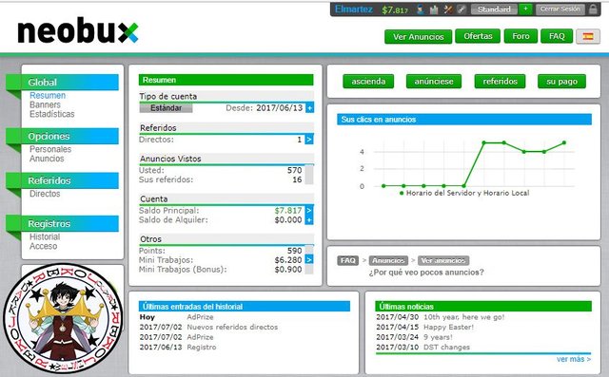
Task: Click the Mini Trabajos value $6.280
Action: [287, 260]
